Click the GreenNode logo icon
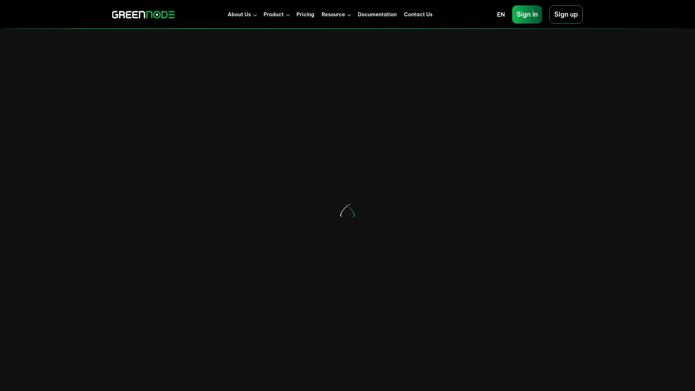This screenshot has height=391, width=695. [x=143, y=14]
